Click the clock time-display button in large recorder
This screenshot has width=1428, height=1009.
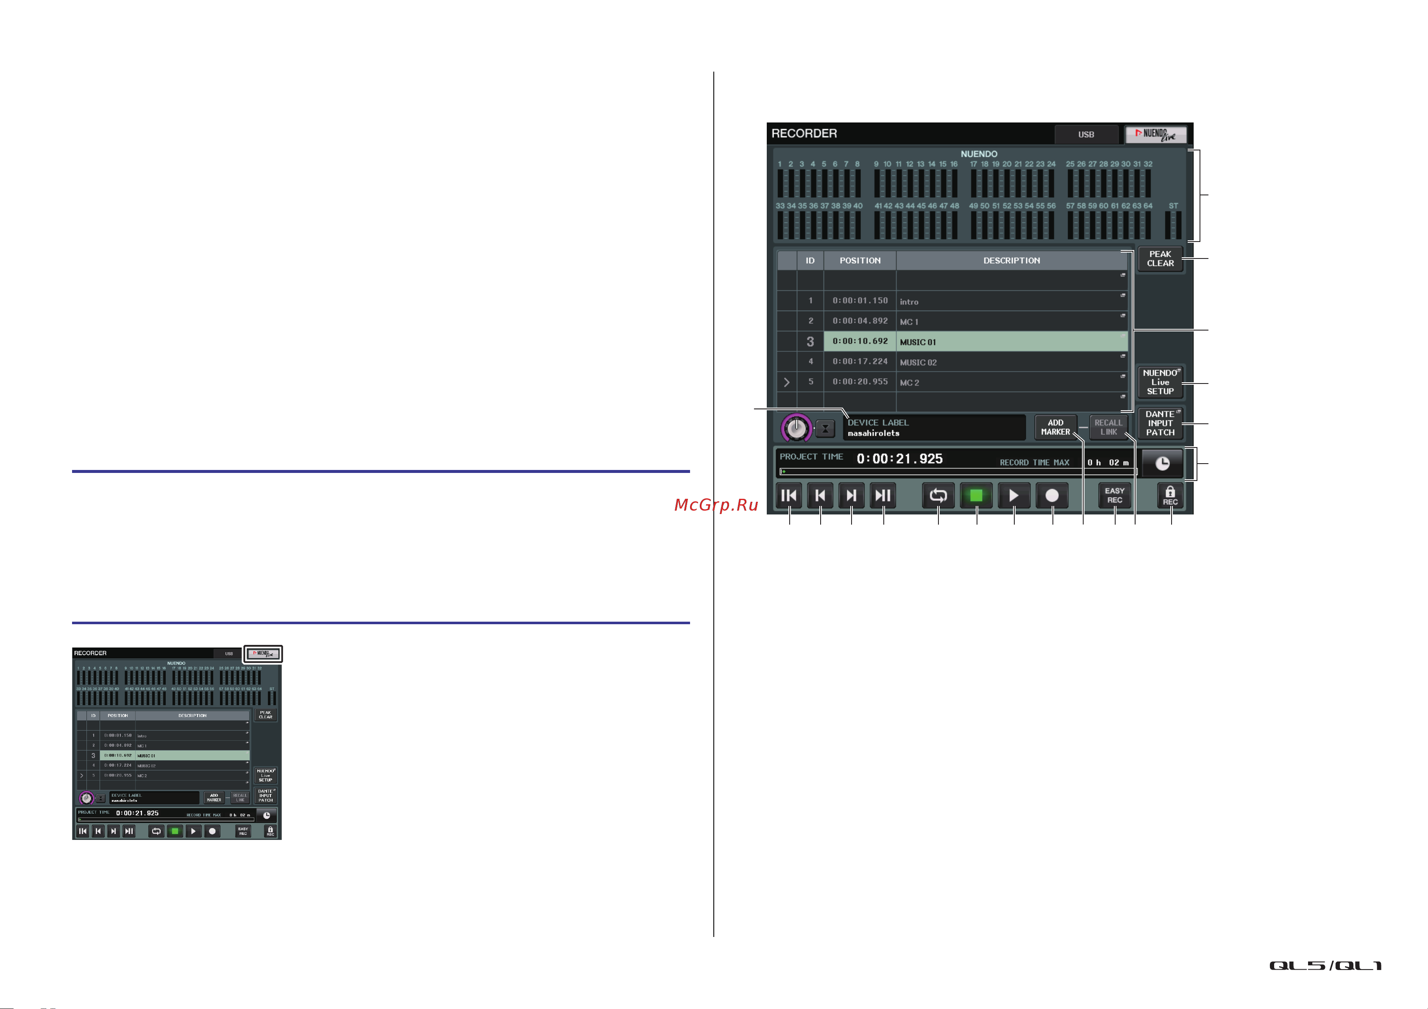1162,464
